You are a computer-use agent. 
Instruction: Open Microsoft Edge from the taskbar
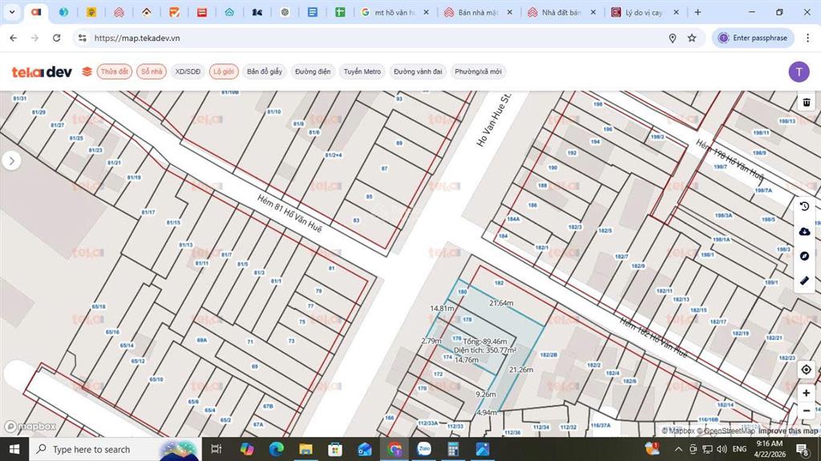[276, 449]
